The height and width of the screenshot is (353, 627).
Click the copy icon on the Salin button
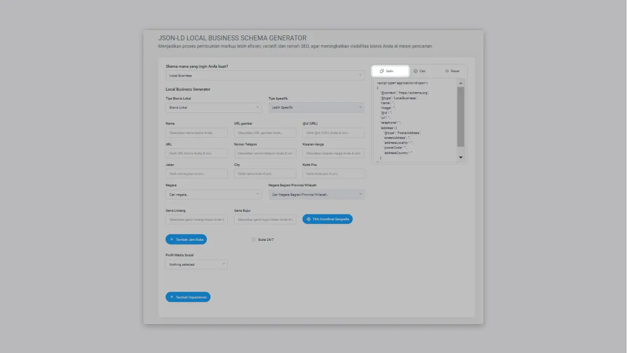(382, 71)
